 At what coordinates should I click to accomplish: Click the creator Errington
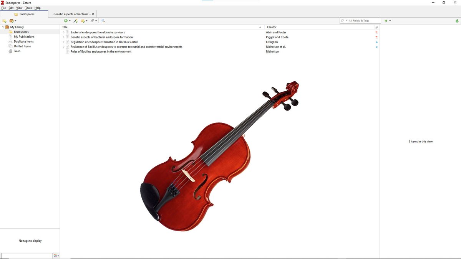pyautogui.click(x=272, y=42)
